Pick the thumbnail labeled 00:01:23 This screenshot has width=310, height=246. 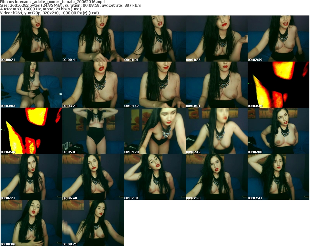(216, 39)
